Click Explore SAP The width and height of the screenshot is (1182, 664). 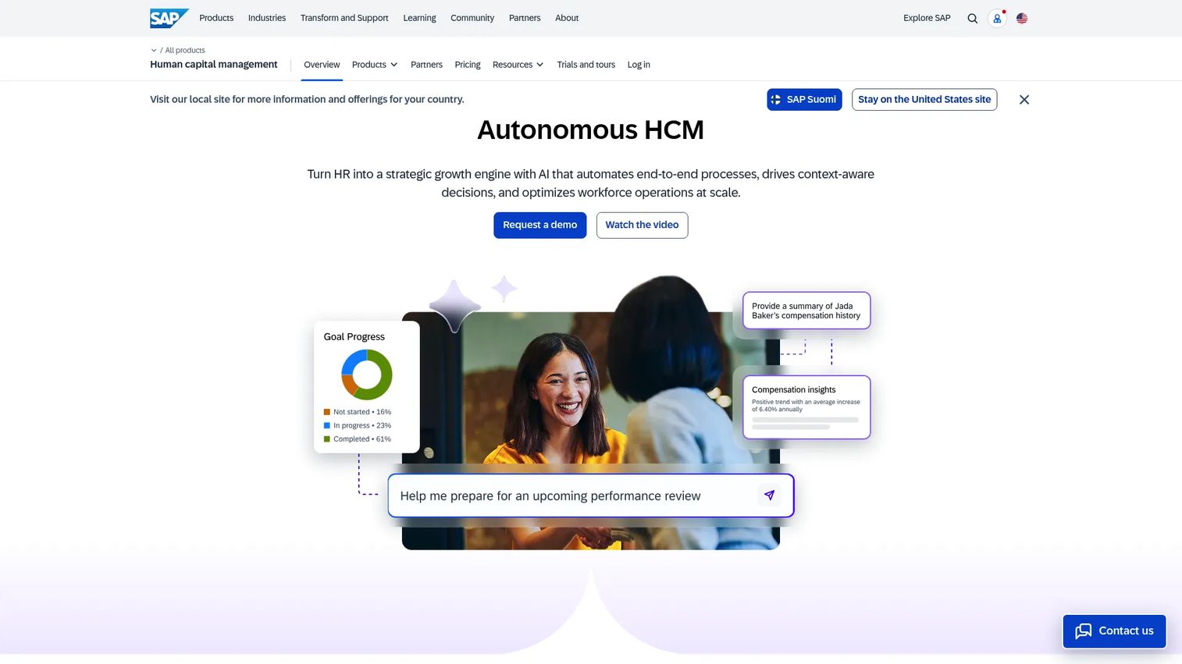[927, 18]
